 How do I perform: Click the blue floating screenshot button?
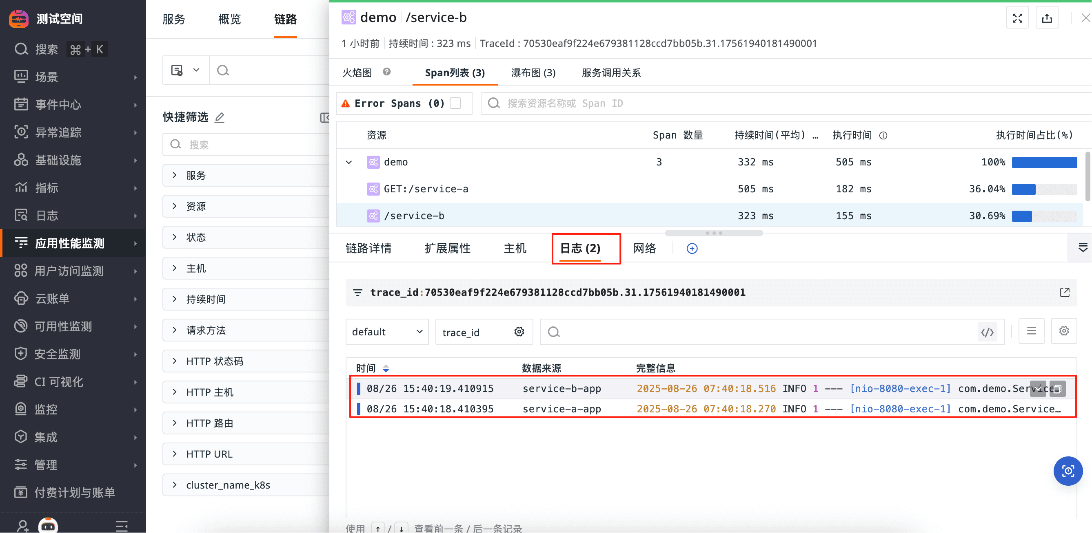tap(1068, 471)
